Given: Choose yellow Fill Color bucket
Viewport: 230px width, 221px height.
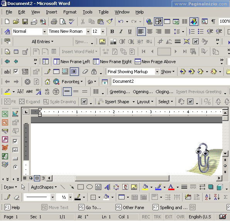Looking at the screenshot, I should [145, 187].
